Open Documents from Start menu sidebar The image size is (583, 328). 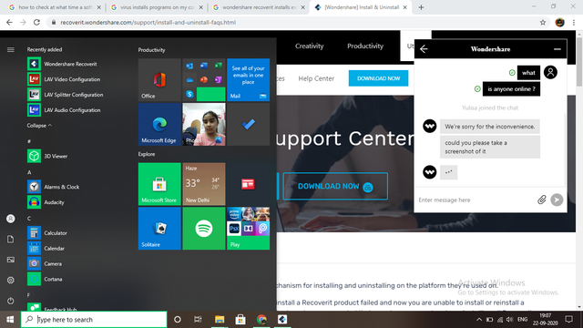pyautogui.click(x=10, y=239)
